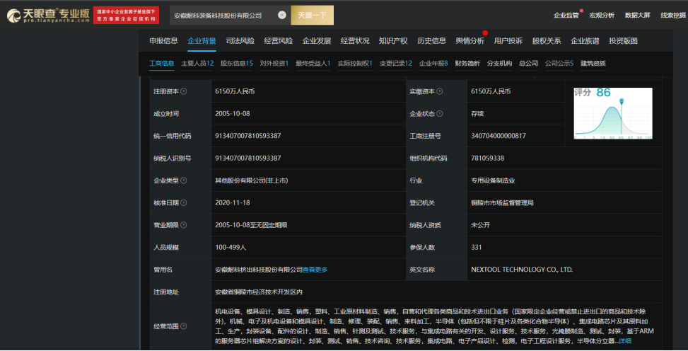Open 企业监管 in top navigation
Viewport: 688px width, 351px height.
click(x=566, y=16)
